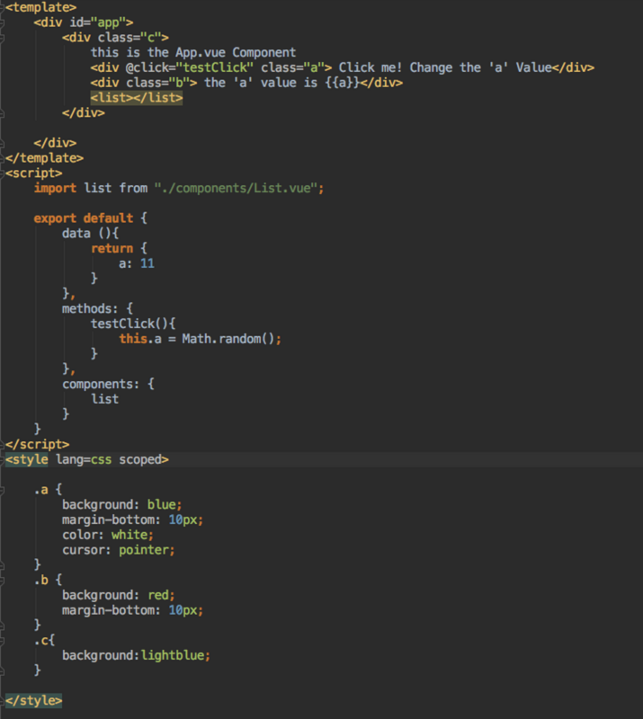Click the closing </script> tag

(38, 444)
